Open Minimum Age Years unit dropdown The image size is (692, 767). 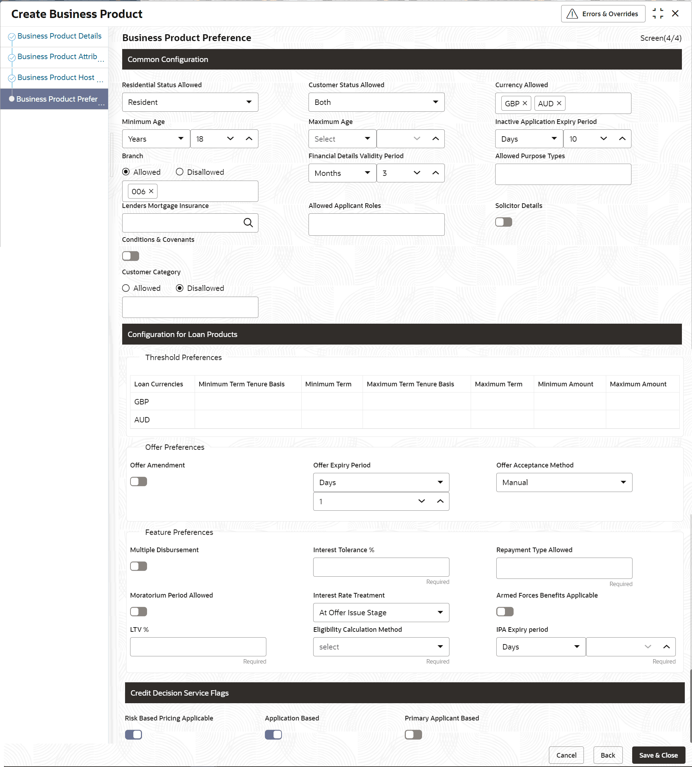click(156, 139)
